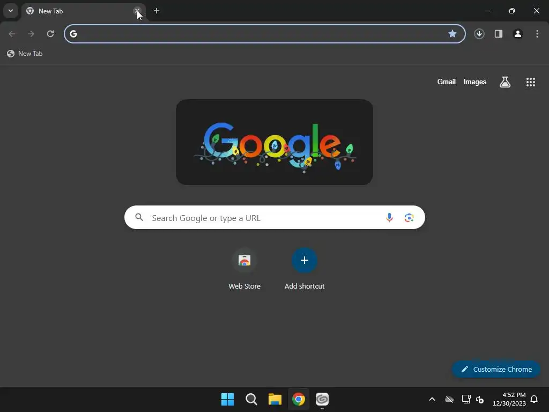This screenshot has width=549, height=412.
Task: Click the magnifier icon in Google search box
Action: coord(139,218)
